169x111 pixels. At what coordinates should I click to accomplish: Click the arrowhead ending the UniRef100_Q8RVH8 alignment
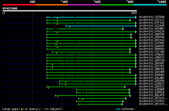(132, 35)
